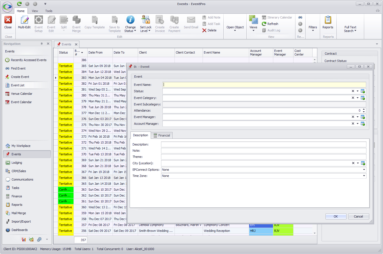The height and width of the screenshot is (254, 383).
Task: Open the Communications module
Action: [19, 179]
